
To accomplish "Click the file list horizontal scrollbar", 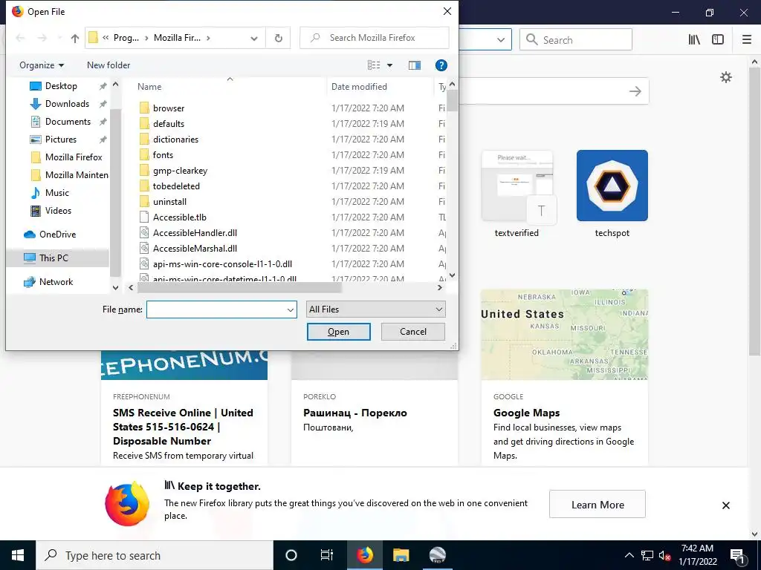I will tap(239, 288).
